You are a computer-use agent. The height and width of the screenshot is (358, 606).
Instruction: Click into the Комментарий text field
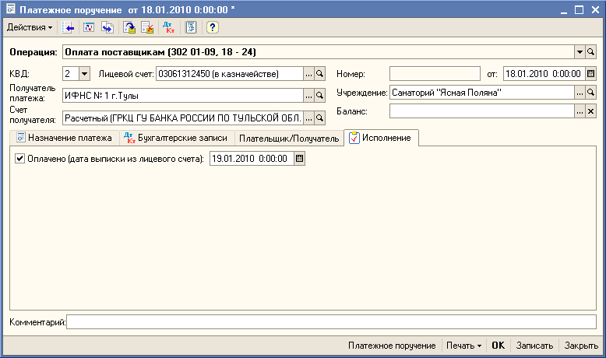tap(331, 321)
